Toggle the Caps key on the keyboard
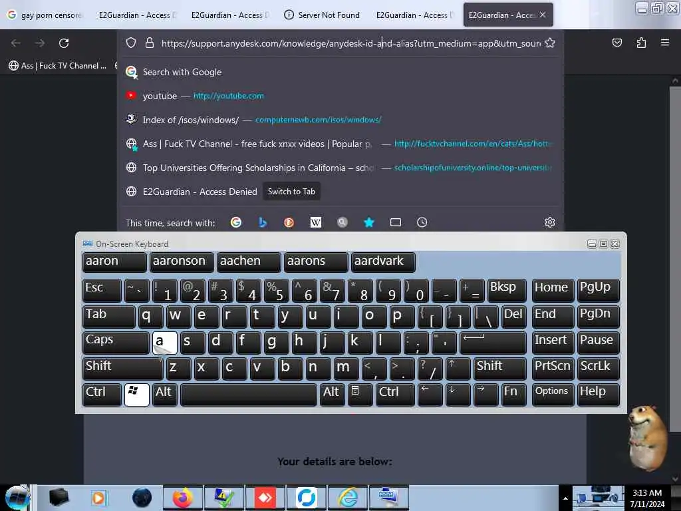This screenshot has height=511, width=681. click(116, 343)
